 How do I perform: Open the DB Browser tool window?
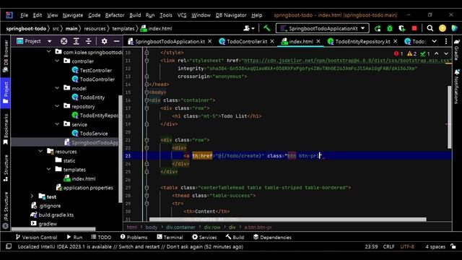(5, 56)
